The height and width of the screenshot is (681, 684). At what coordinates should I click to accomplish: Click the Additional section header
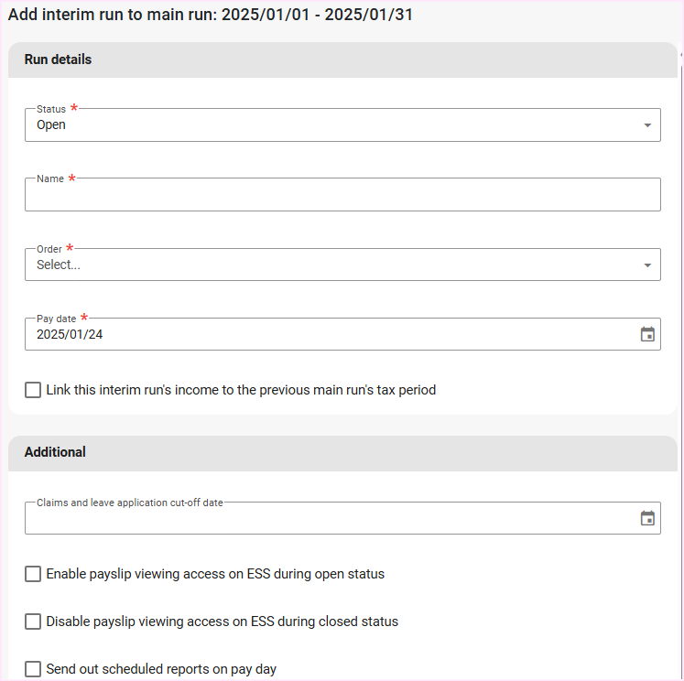click(55, 452)
